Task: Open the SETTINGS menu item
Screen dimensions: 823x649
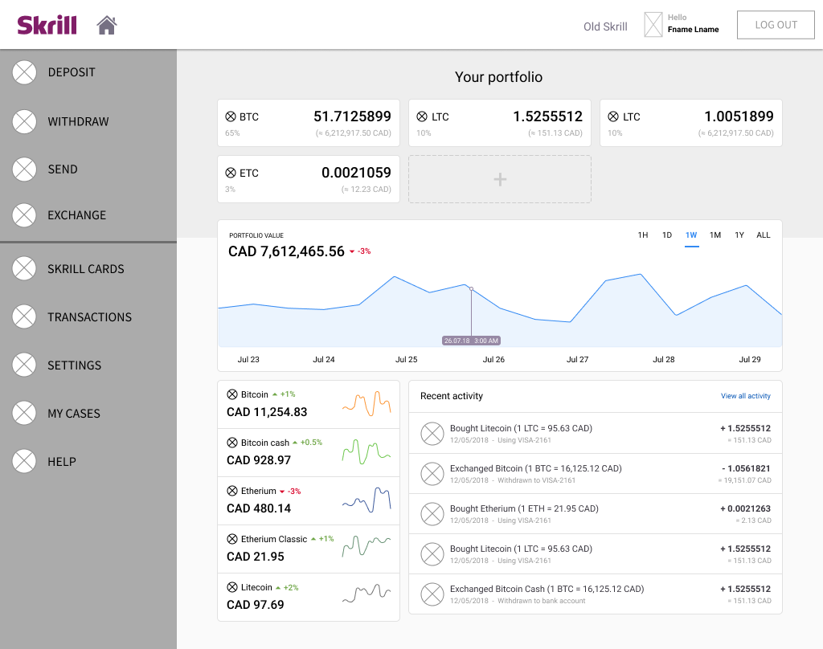Action: (75, 365)
